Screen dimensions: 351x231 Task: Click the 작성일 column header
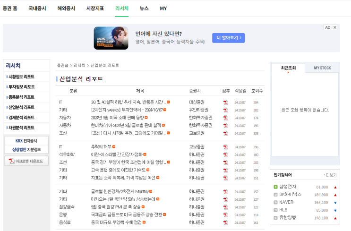240,91
